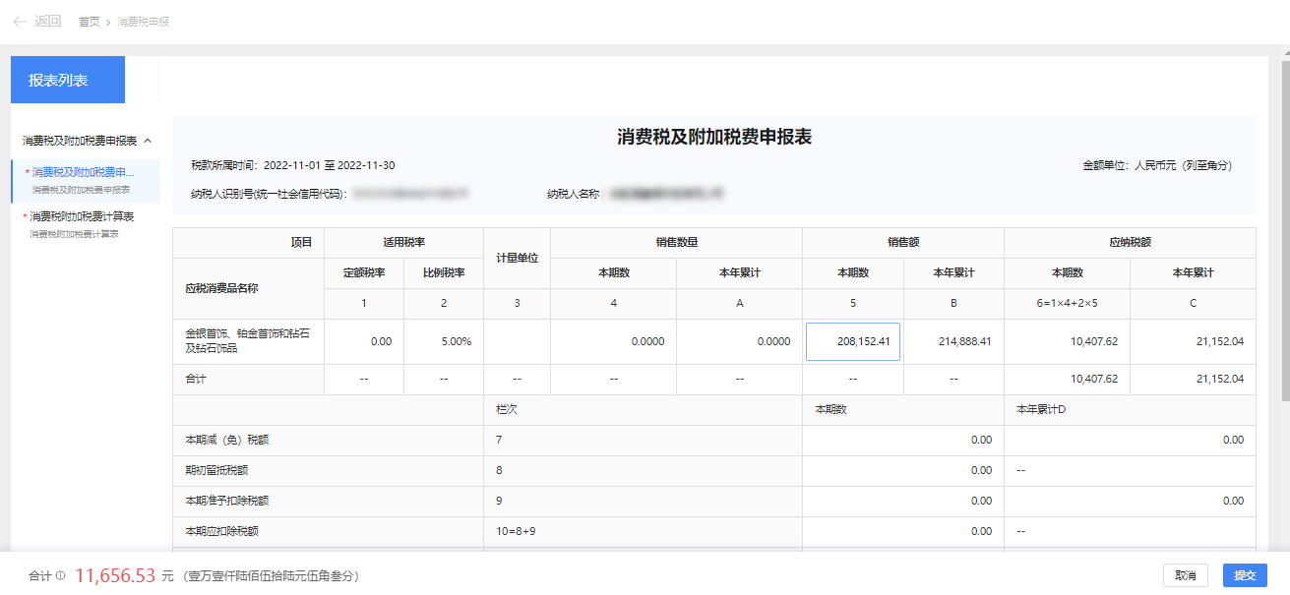
Task: Click 期初留抵税额 本期数 value cell
Action: click(x=902, y=471)
